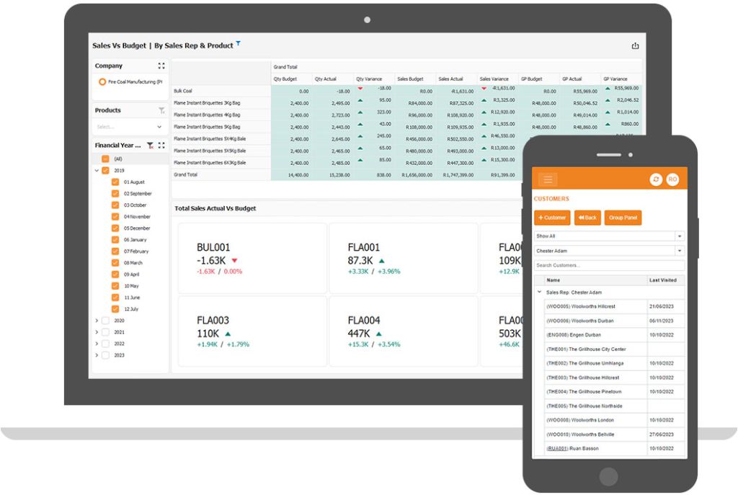Click the Back button
The height and width of the screenshot is (495, 738).
(587, 218)
